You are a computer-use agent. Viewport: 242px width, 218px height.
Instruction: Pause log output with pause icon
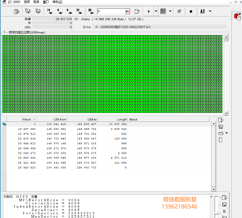click(224, 211)
